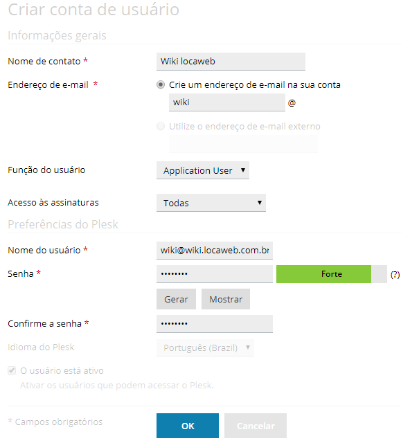Open the Função do usuário dropdown
Image resolution: width=401 pixels, height=443 pixels.
pos(203,170)
